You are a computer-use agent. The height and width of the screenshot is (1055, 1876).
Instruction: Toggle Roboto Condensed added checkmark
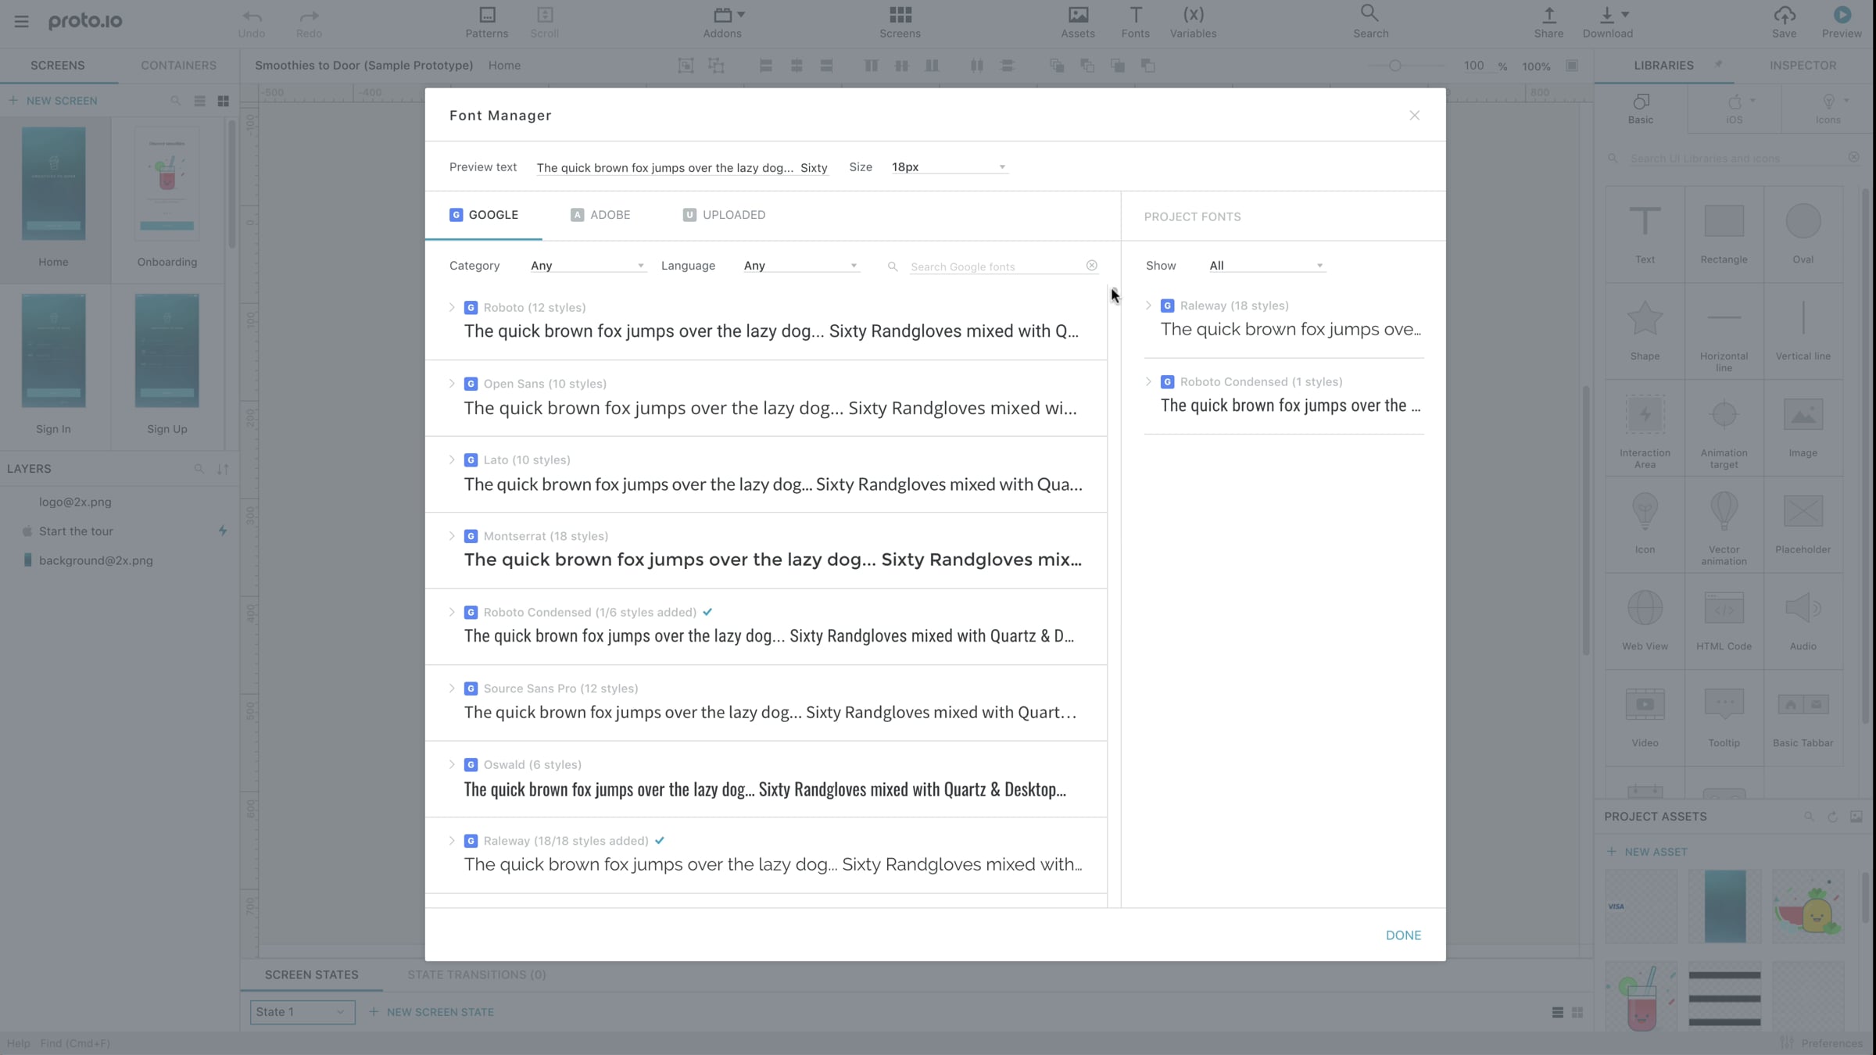pyautogui.click(x=707, y=612)
